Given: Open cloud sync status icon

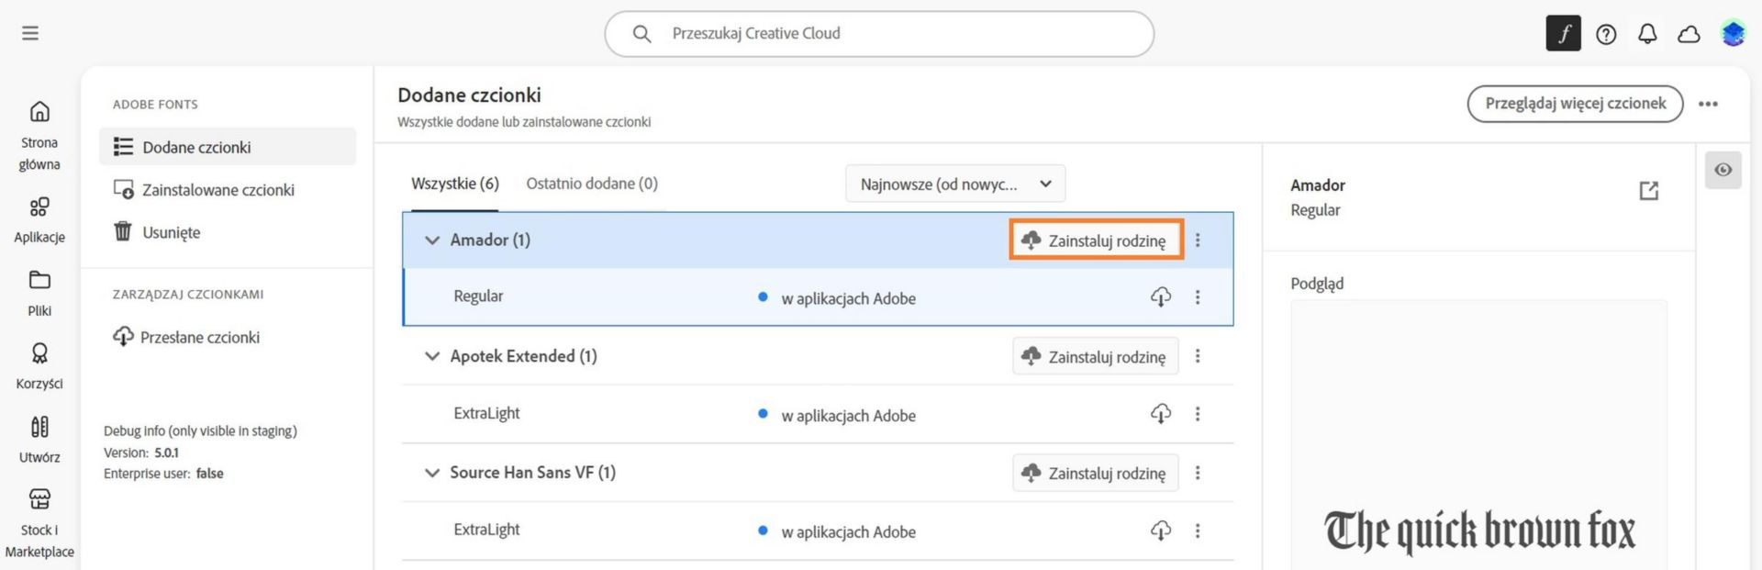Looking at the screenshot, I should [1689, 34].
